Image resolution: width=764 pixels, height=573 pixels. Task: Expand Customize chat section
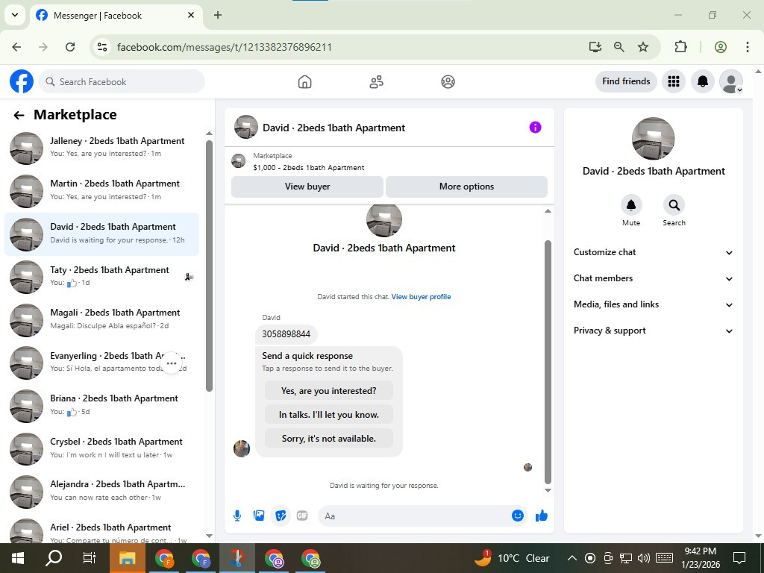pyautogui.click(x=653, y=252)
